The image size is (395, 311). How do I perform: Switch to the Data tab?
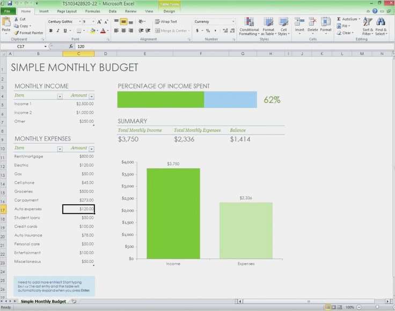(x=113, y=11)
